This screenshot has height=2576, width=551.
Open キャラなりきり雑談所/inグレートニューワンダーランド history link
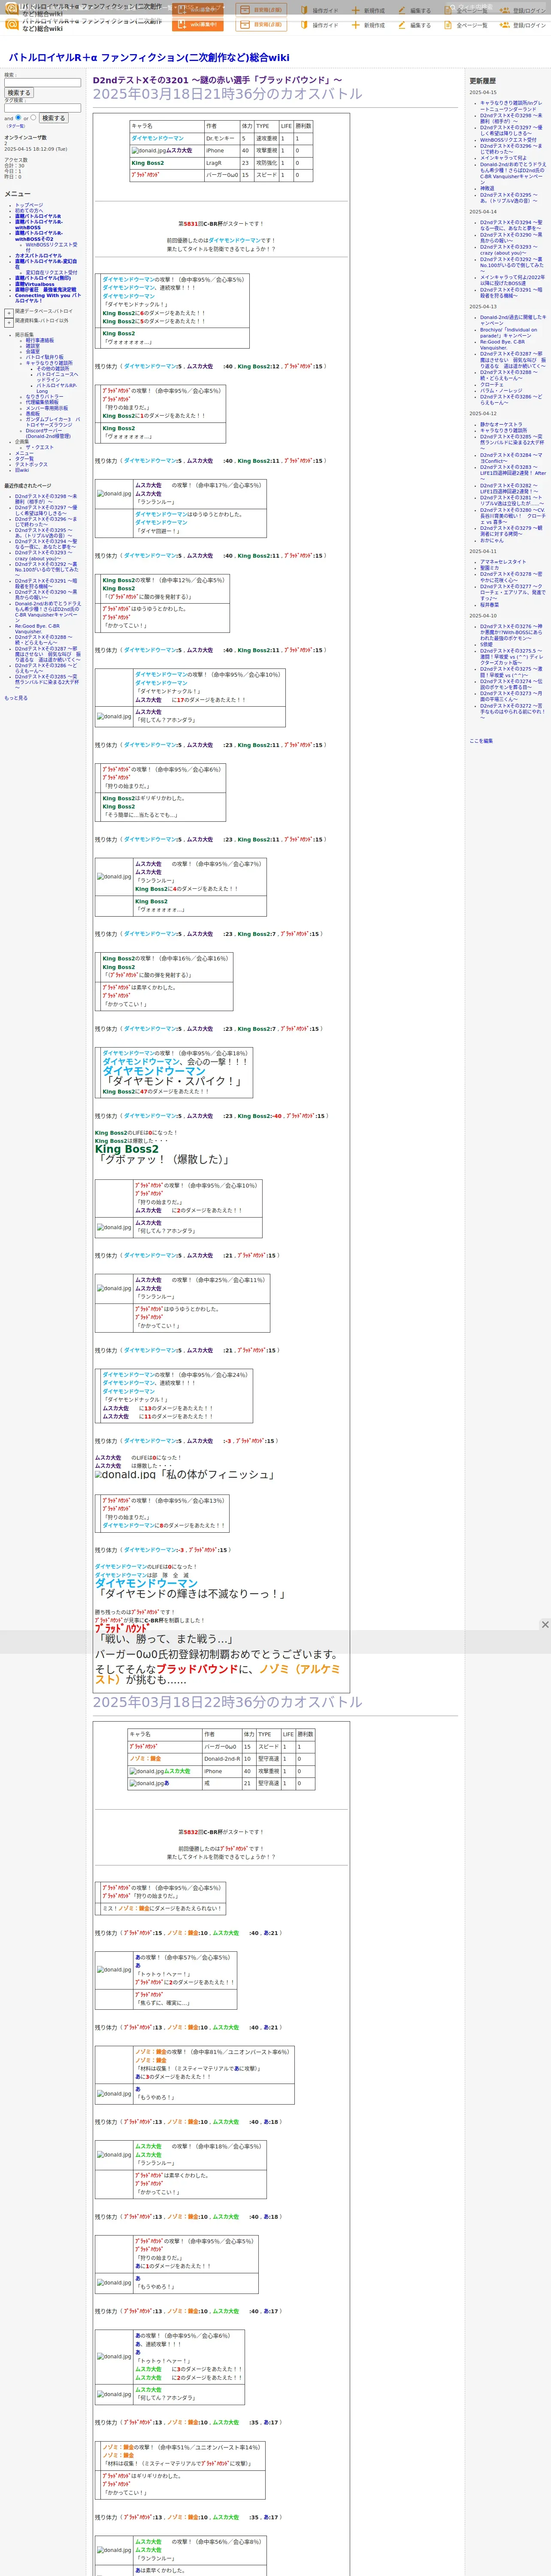pos(511,106)
